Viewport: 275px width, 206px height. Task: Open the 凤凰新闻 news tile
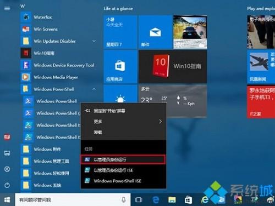coord(261,67)
